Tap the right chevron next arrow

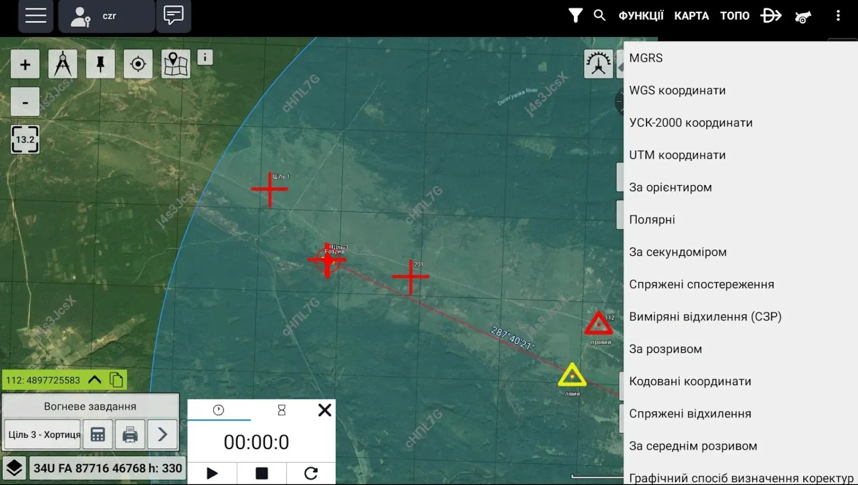162,434
